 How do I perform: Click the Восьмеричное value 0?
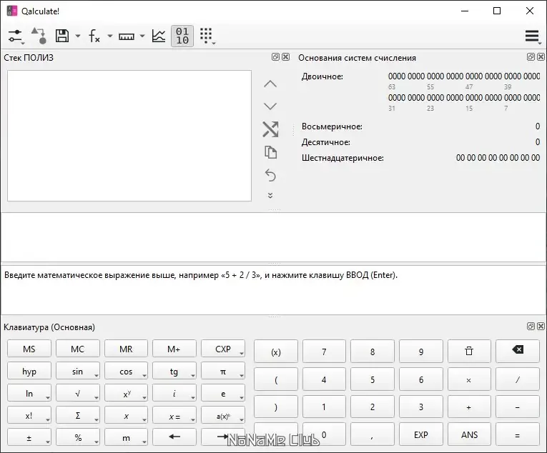[x=538, y=126]
